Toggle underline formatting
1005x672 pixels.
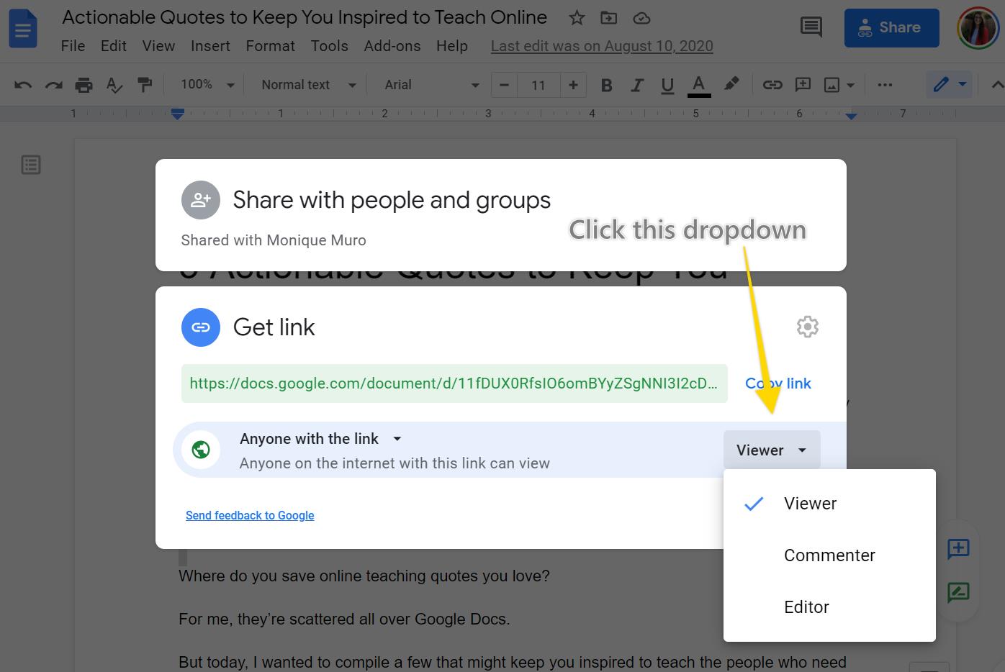[x=667, y=85]
